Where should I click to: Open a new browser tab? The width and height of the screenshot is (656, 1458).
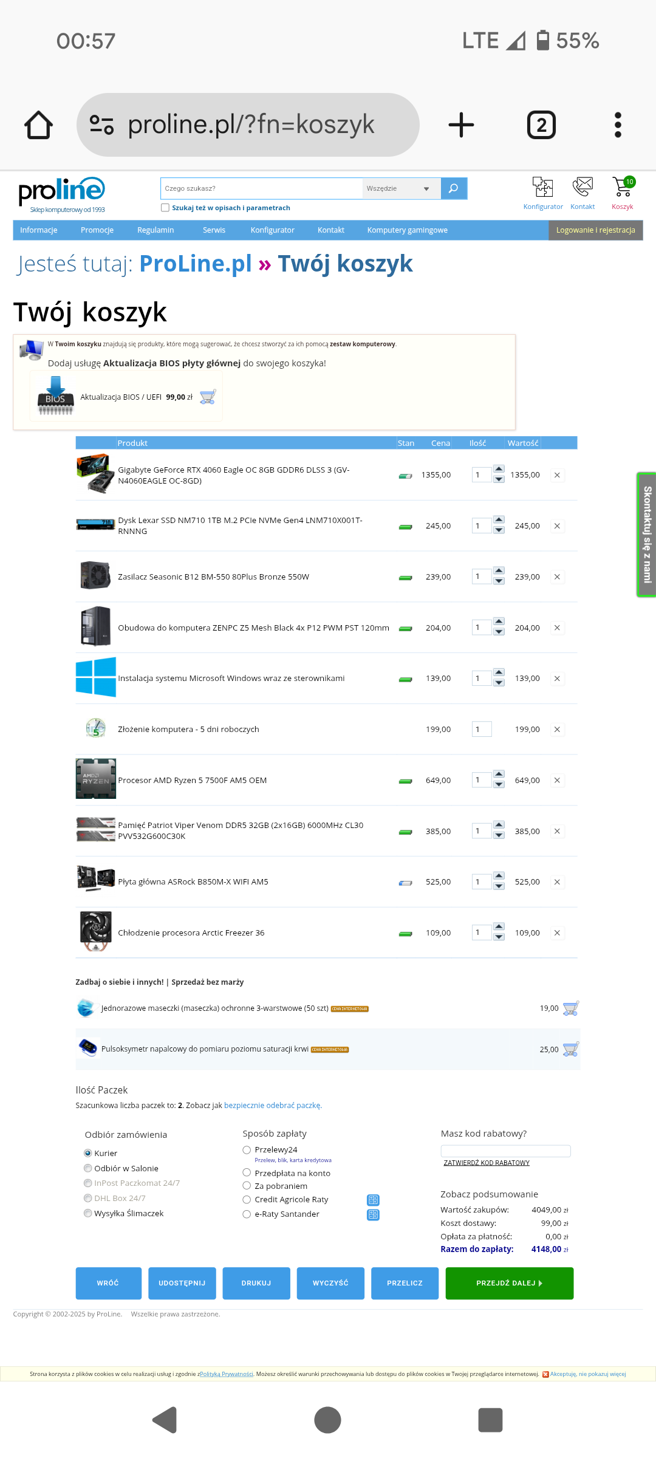(461, 125)
